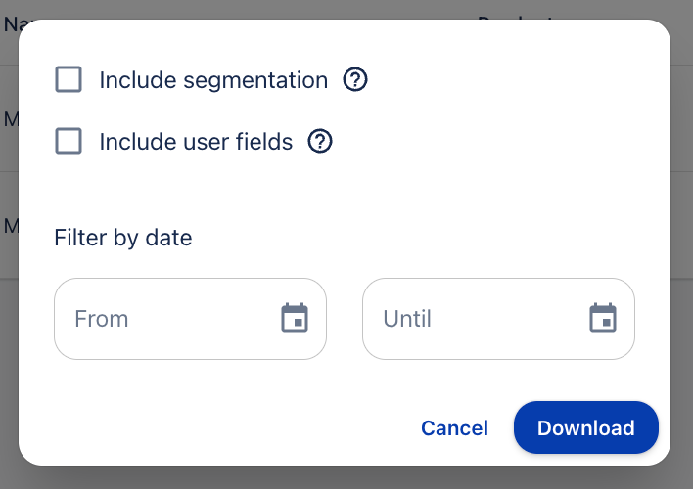Screen dimensions: 693x489
Task: Tick the Include segmentation checkbox
Action: pyautogui.click(x=69, y=80)
